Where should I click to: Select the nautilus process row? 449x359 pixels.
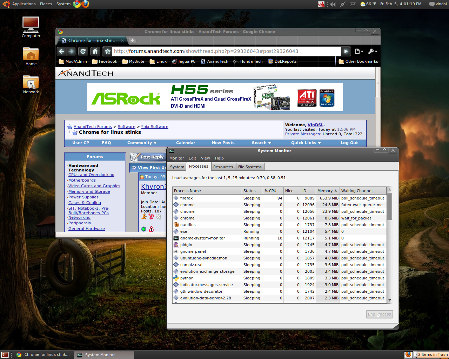[x=280, y=225]
